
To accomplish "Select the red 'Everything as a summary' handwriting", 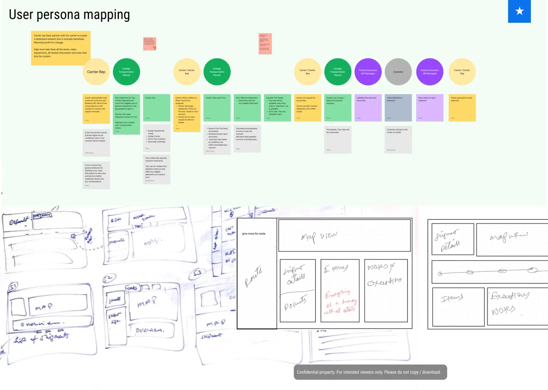I will tap(340, 303).
